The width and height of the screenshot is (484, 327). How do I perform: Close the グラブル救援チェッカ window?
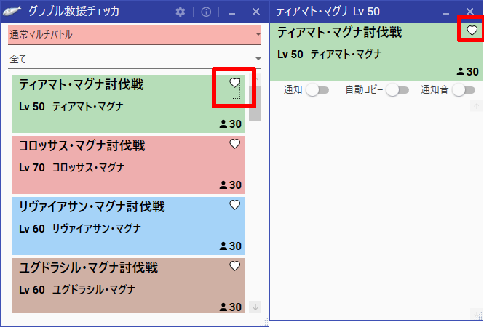click(x=256, y=12)
